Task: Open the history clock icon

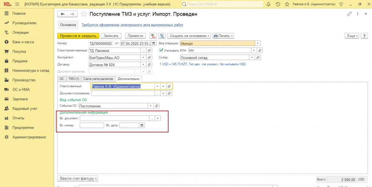Action: (x=278, y=4)
